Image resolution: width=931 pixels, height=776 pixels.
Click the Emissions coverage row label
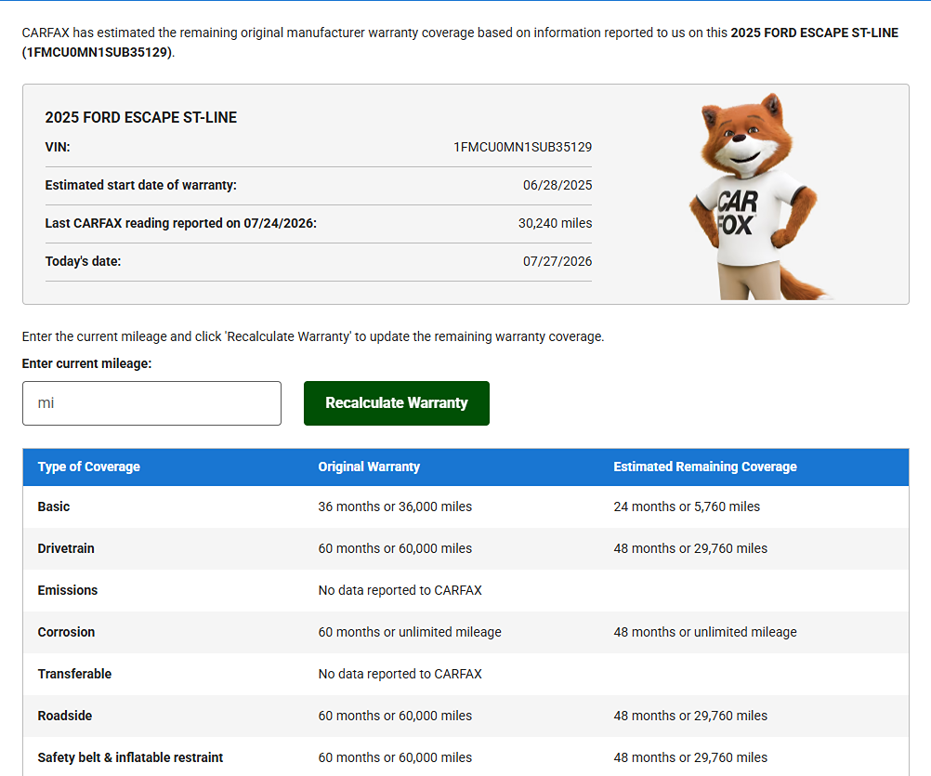tap(68, 590)
